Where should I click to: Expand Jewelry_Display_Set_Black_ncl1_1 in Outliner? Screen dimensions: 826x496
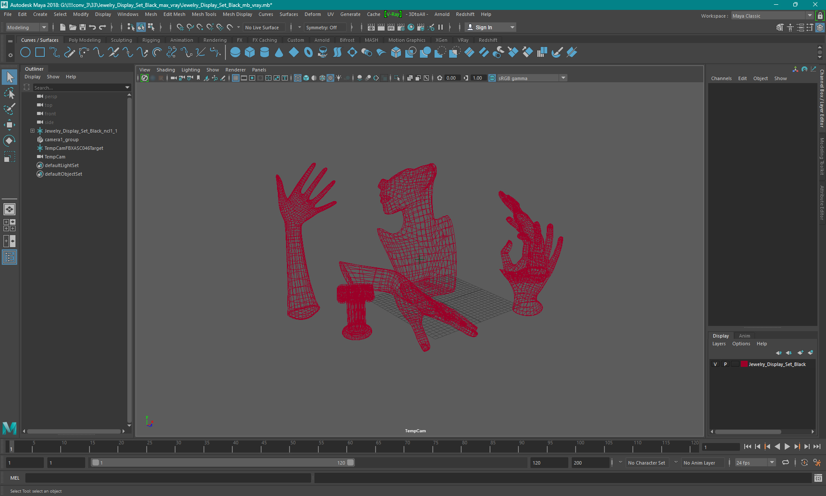[x=32, y=131]
